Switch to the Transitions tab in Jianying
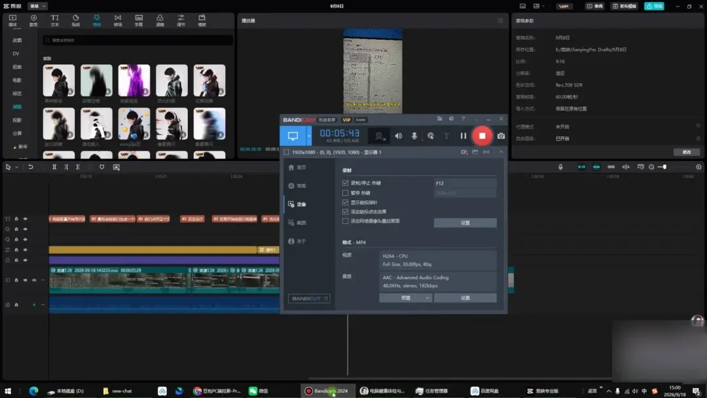Screen dimensions: 707x398 pos(118,20)
